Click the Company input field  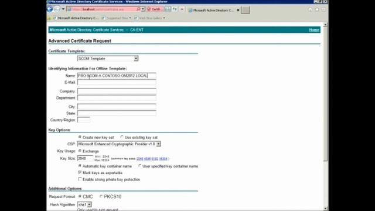[117, 91]
